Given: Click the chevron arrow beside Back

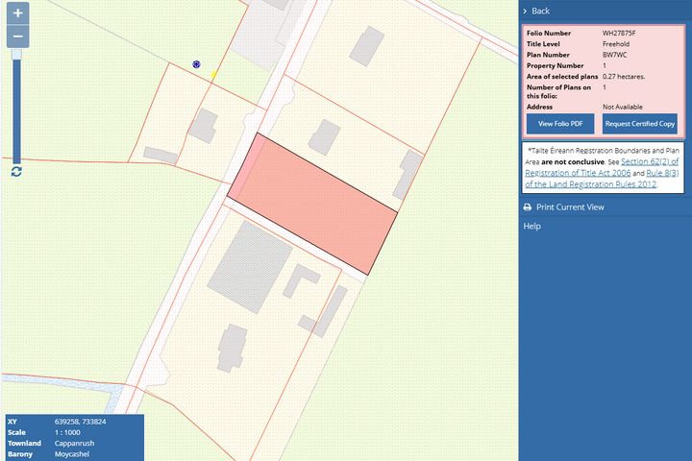Looking at the screenshot, I should [525, 11].
